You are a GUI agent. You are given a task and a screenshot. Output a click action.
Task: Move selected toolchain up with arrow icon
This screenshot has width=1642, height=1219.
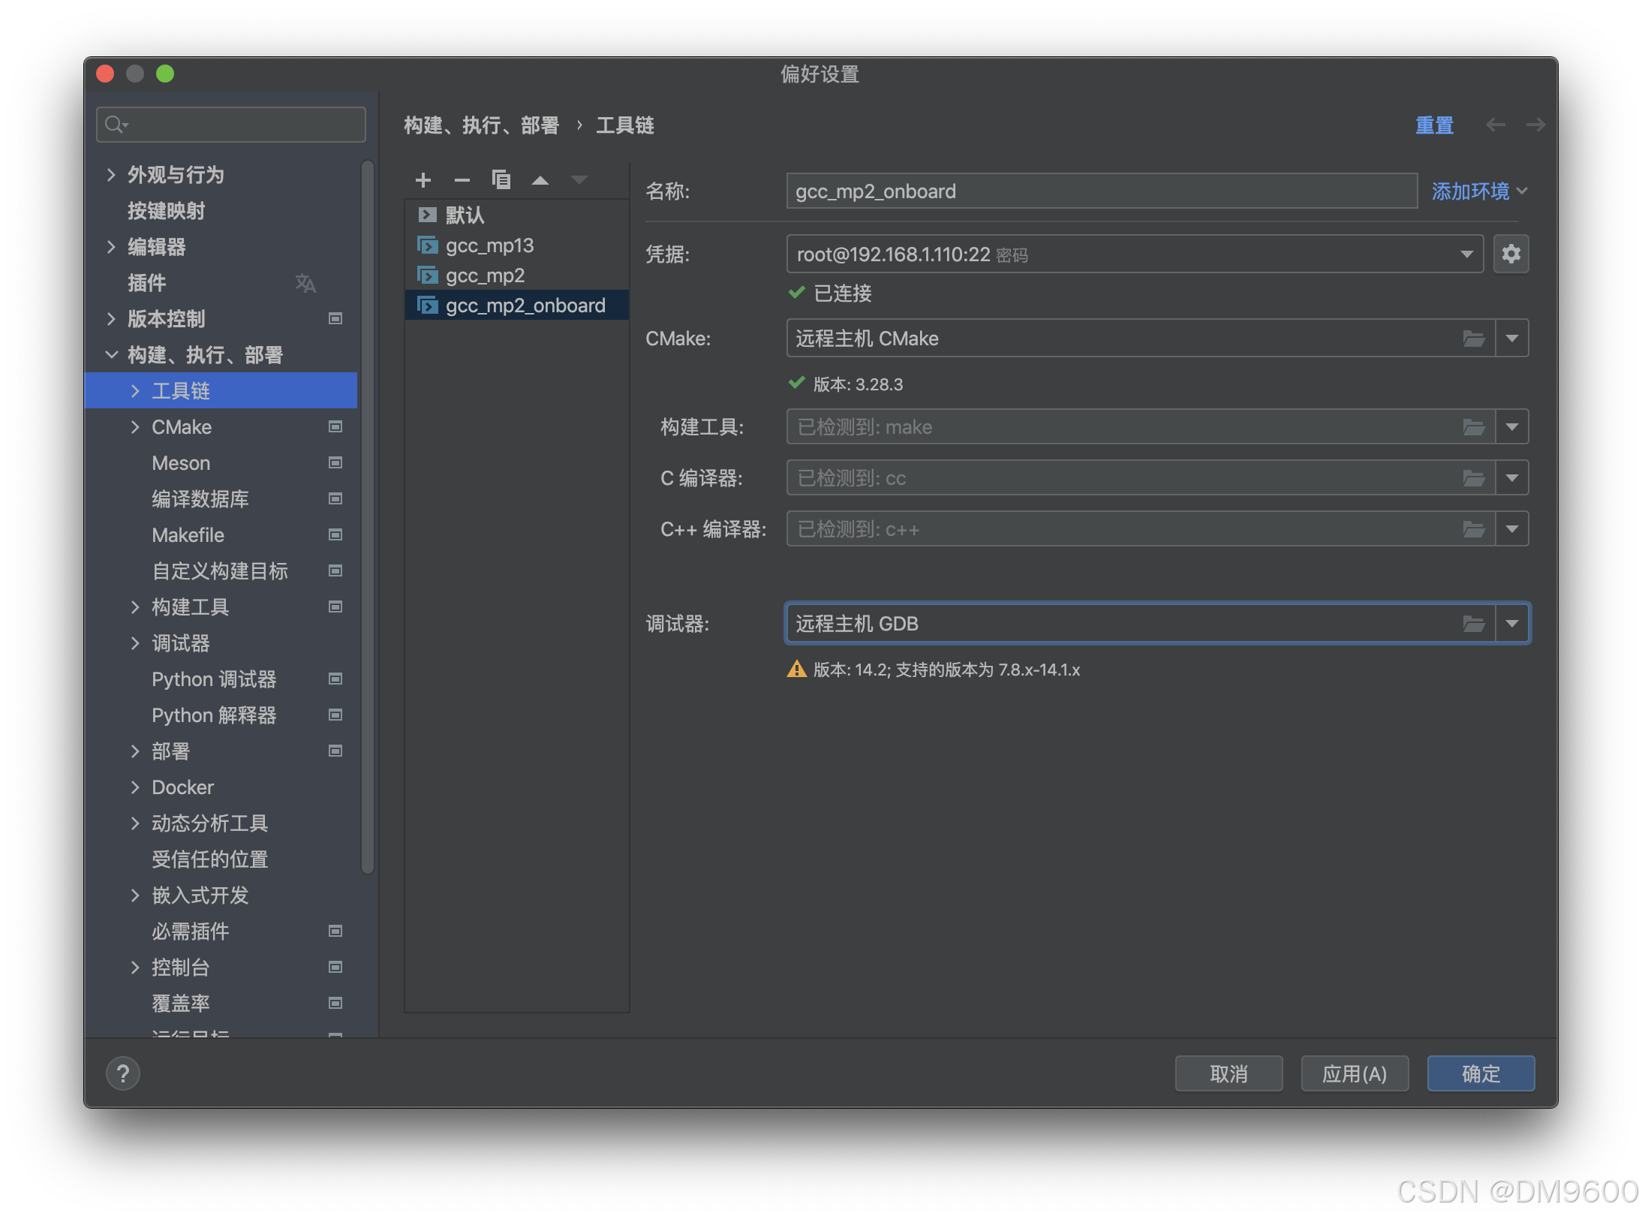(540, 180)
